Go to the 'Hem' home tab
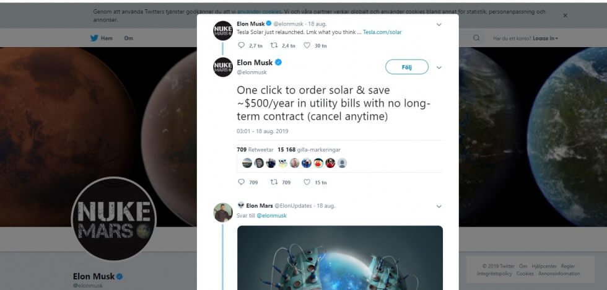This screenshot has height=290, width=607. point(107,38)
